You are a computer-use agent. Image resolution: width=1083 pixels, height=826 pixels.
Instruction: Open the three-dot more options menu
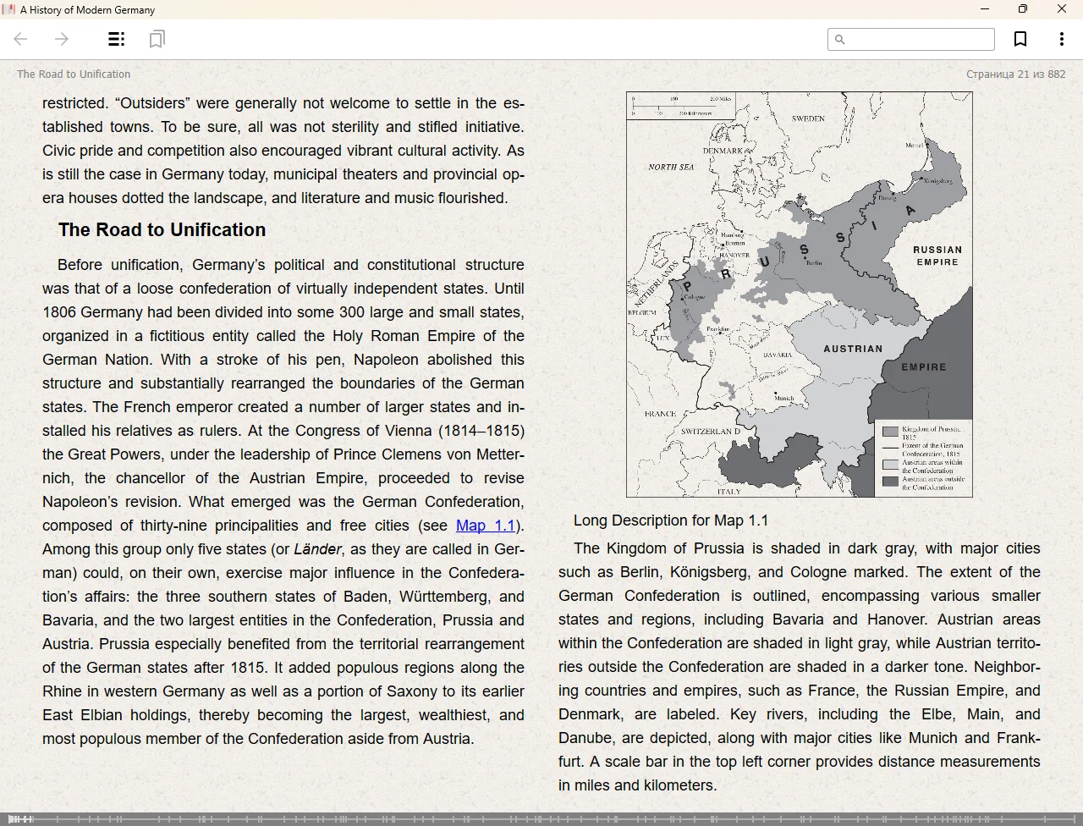(1061, 39)
